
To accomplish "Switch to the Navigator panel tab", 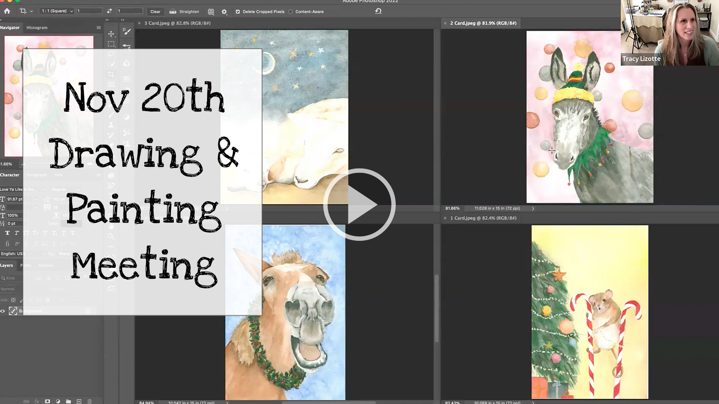I will coord(10,28).
